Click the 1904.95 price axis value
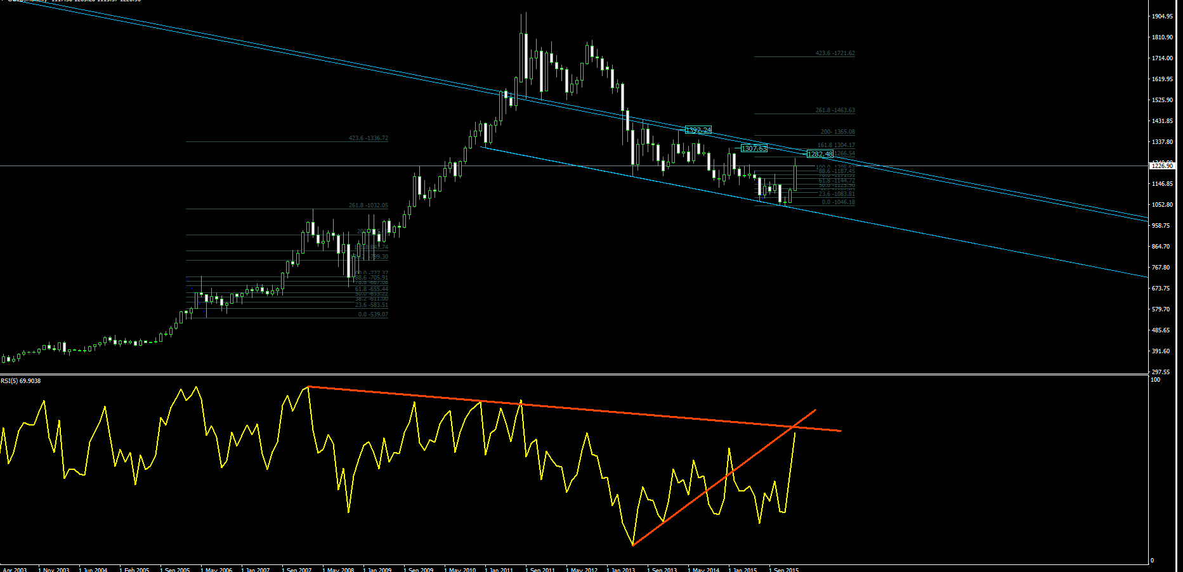 click(1162, 16)
